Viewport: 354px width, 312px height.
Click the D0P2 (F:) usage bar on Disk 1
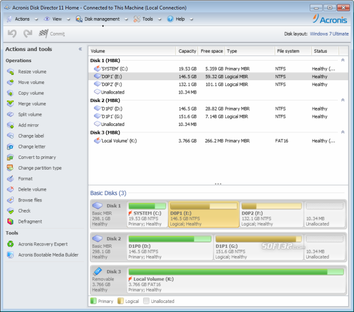[x=271, y=206]
